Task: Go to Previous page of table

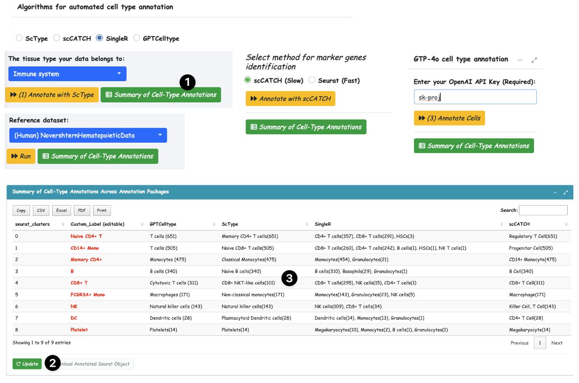Action: tap(519, 343)
